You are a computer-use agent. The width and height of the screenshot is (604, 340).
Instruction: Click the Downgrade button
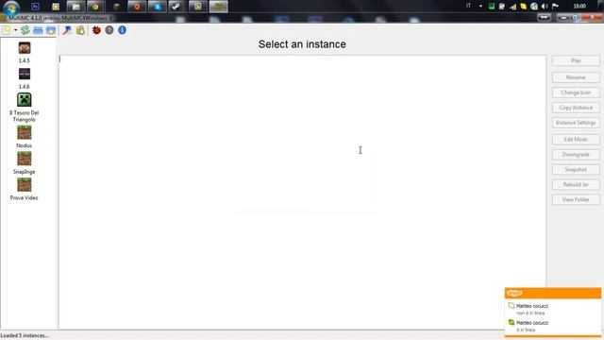(576, 155)
